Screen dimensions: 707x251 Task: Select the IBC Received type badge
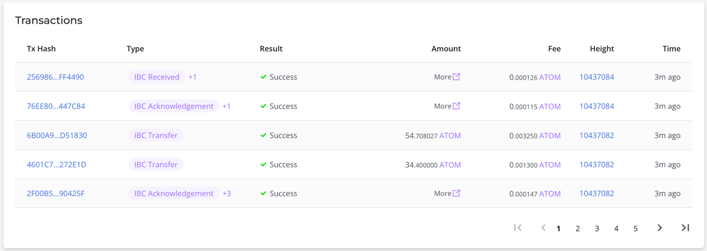(157, 77)
